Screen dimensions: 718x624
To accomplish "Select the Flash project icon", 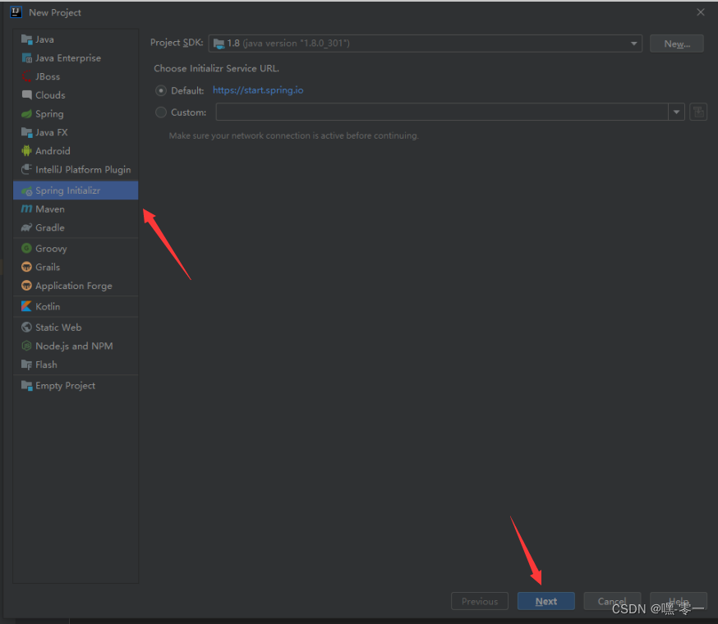I will [26, 365].
